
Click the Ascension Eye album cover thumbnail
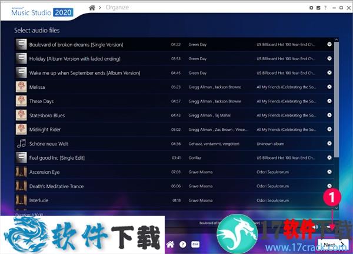21,171
